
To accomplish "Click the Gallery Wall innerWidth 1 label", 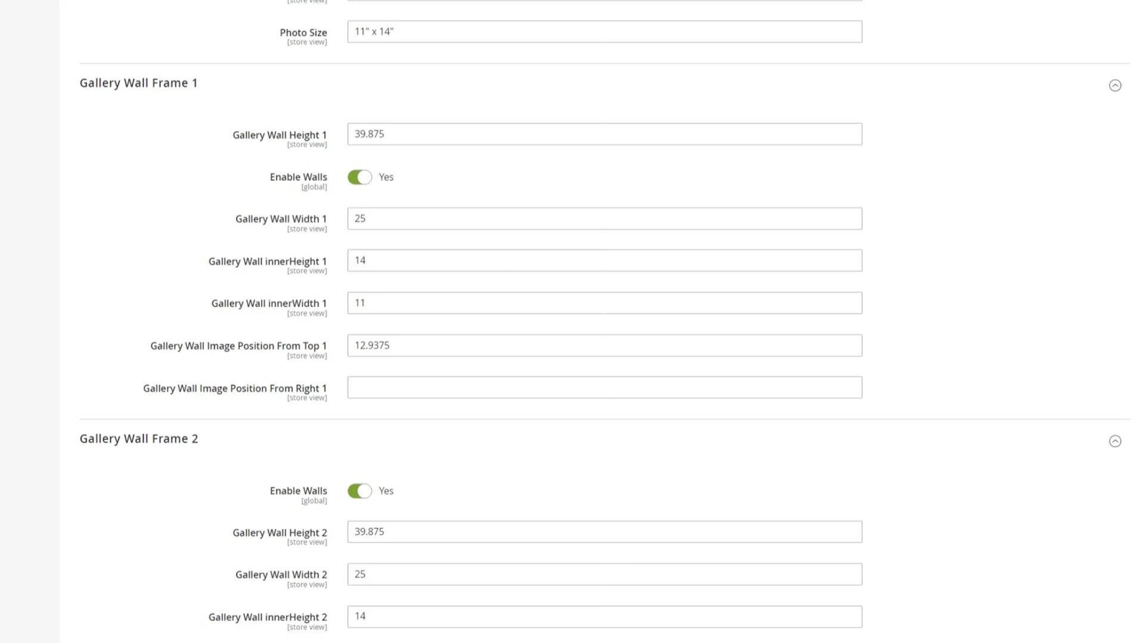I will click(x=269, y=304).
